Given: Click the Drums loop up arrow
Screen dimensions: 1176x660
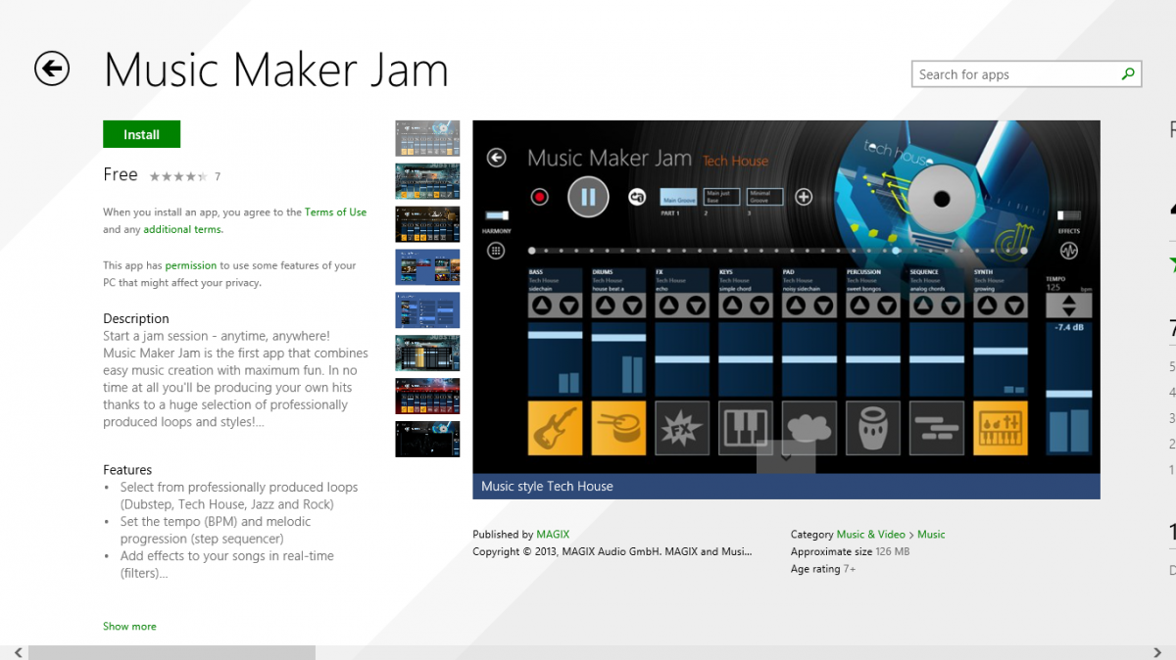Looking at the screenshot, I should click(607, 306).
